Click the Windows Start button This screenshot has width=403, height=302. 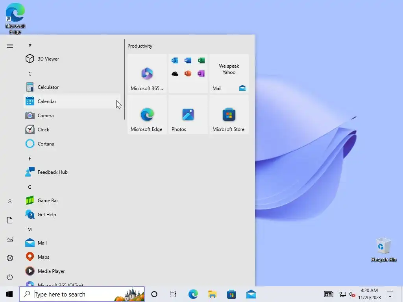pos(9,294)
